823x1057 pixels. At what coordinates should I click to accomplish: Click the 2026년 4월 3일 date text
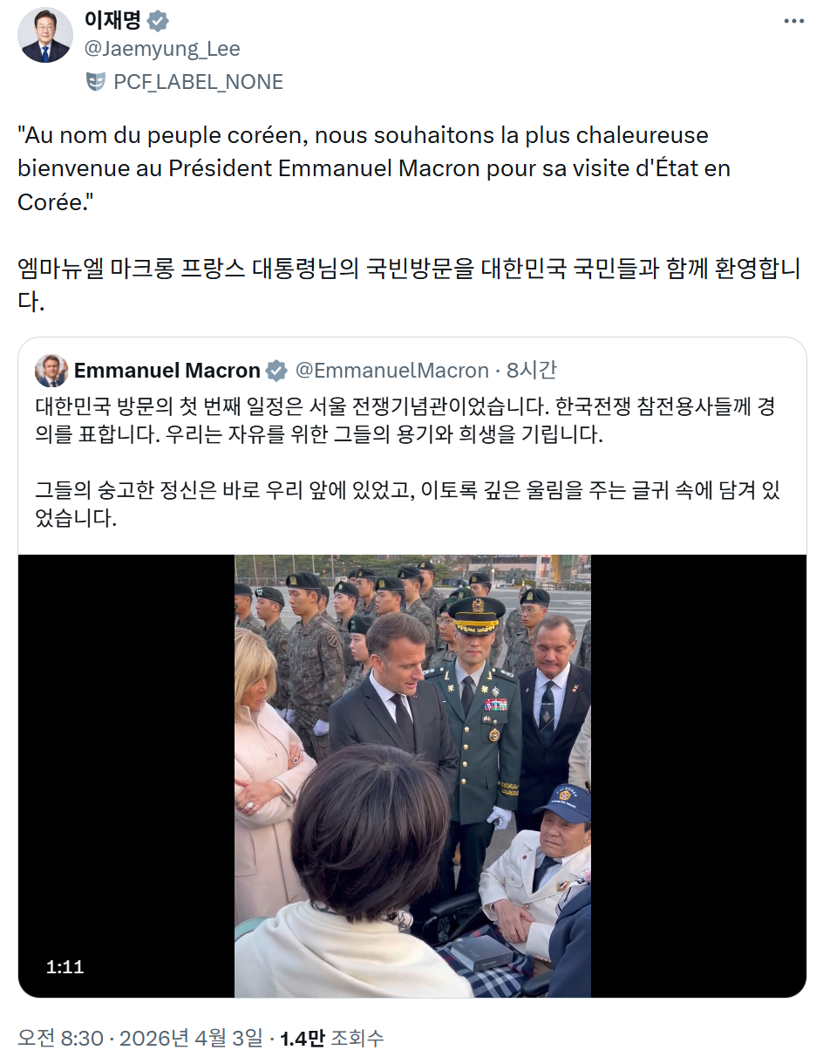pos(190,1038)
